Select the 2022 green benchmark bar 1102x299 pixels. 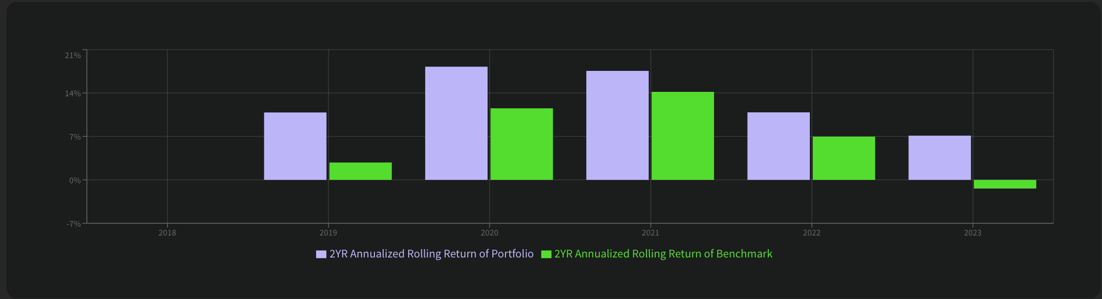(x=843, y=158)
